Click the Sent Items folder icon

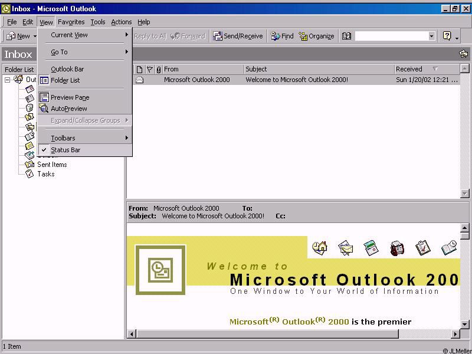pyautogui.click(x=29, y=165)
